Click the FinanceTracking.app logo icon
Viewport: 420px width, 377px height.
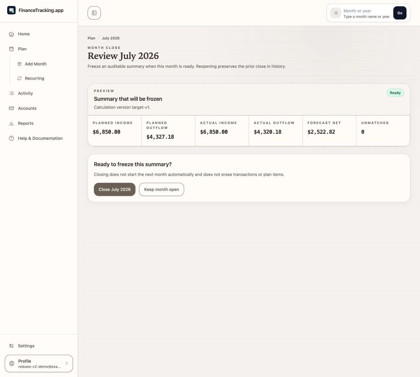coord(11,10)
